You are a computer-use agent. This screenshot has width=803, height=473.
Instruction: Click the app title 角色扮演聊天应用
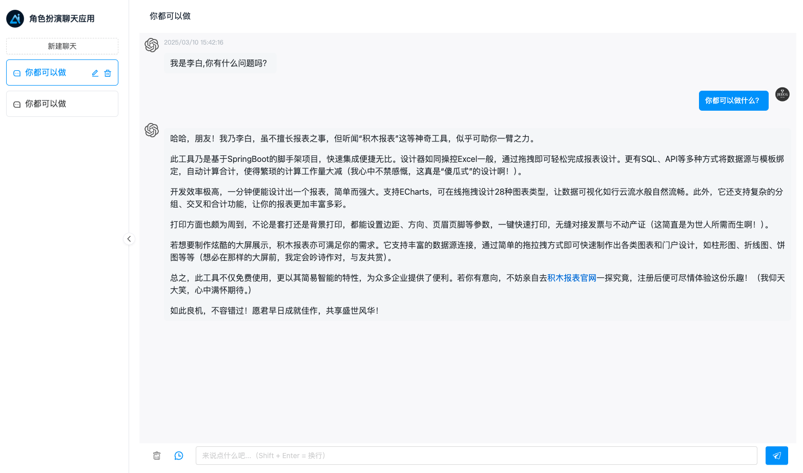62,19
